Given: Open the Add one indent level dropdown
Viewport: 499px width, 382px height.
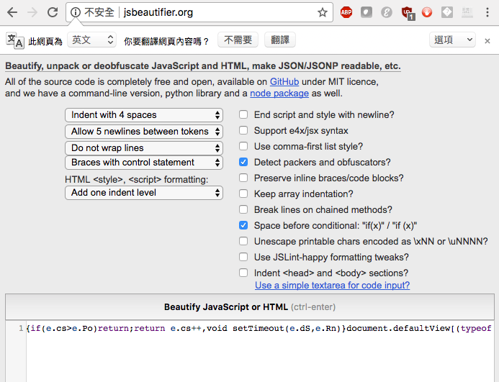Looking at the screenshot, I should point(144,192).
